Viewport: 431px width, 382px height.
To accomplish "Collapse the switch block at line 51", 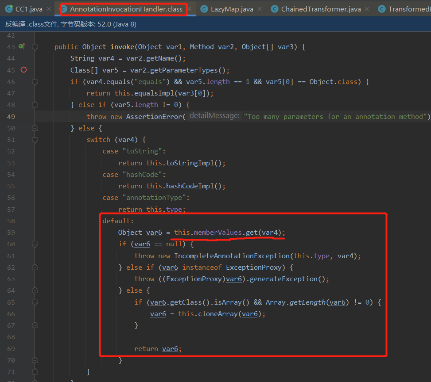I will pyautogui.click(x=35, y=140).
